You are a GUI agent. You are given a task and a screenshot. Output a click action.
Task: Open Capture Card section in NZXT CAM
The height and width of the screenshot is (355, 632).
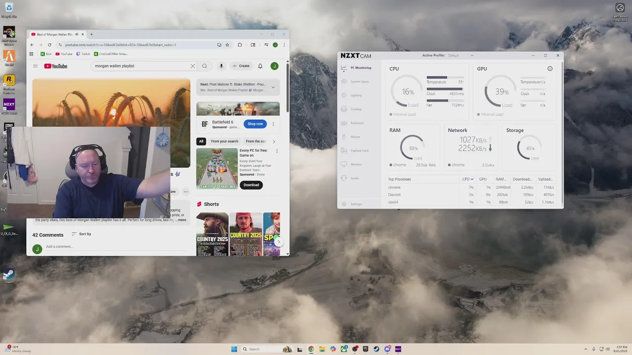click(x=355, y=150)
